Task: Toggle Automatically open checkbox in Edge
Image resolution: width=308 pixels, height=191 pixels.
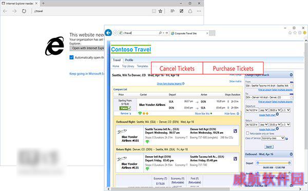Action: click(71, 57)
